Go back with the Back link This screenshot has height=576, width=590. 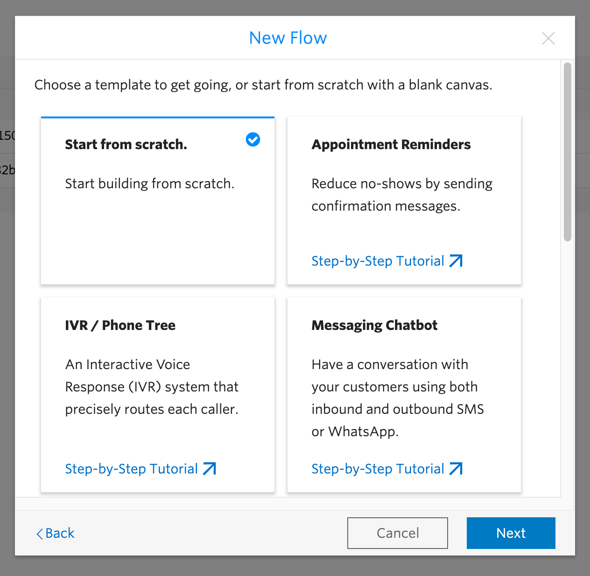point(56,533)
